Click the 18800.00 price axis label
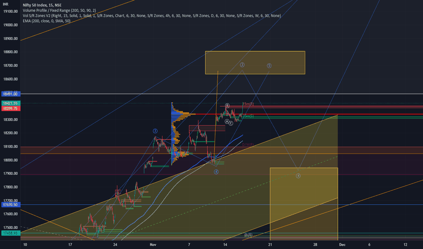 (10, 52)
